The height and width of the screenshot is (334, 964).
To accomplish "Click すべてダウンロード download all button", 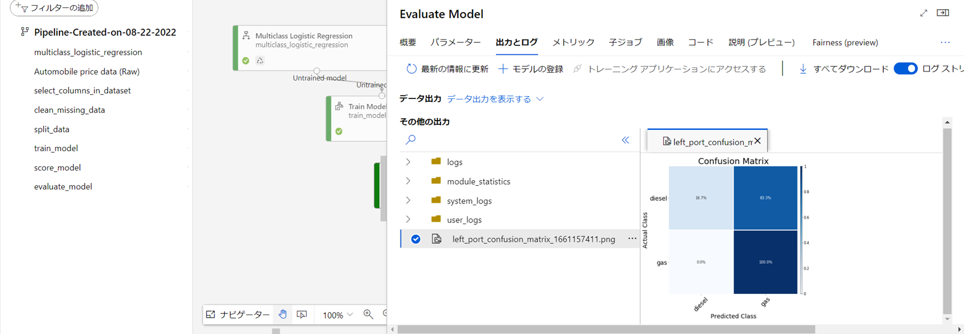I will pos(843,69).
